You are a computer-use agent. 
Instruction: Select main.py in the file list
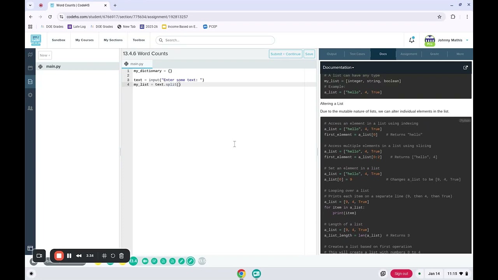click(78, 66)
